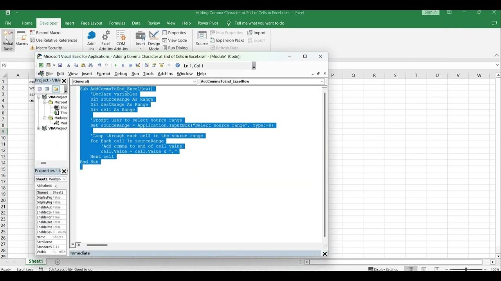The width and height of the screenshot is (501, 281).
Task: Expand the bottom VBAProject tree node
Action: [x=39, y=128]
